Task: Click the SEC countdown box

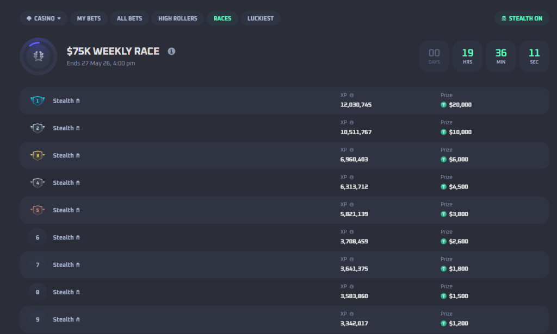Action: [534, 56]
